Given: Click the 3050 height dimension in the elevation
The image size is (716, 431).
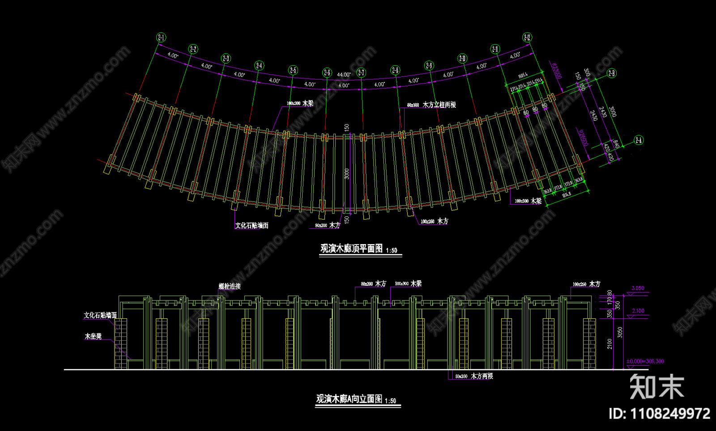Looking at the screenshot, I should point(620,332).
